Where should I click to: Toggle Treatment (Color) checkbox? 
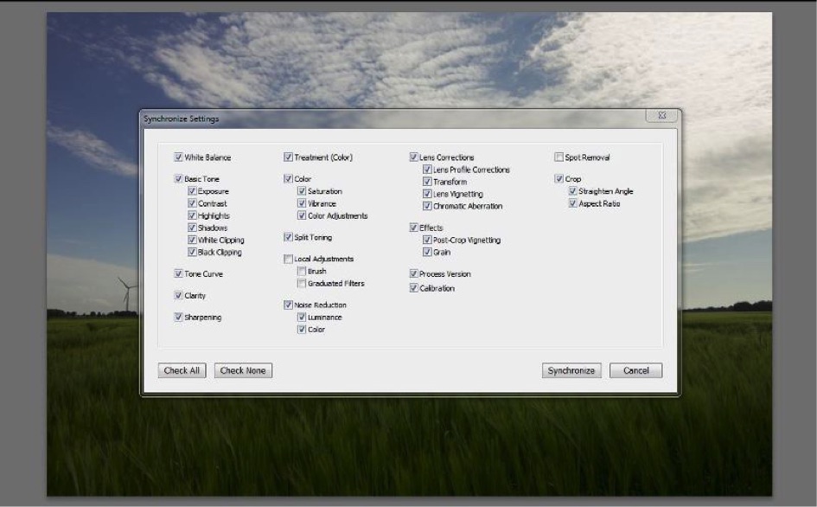288,157
